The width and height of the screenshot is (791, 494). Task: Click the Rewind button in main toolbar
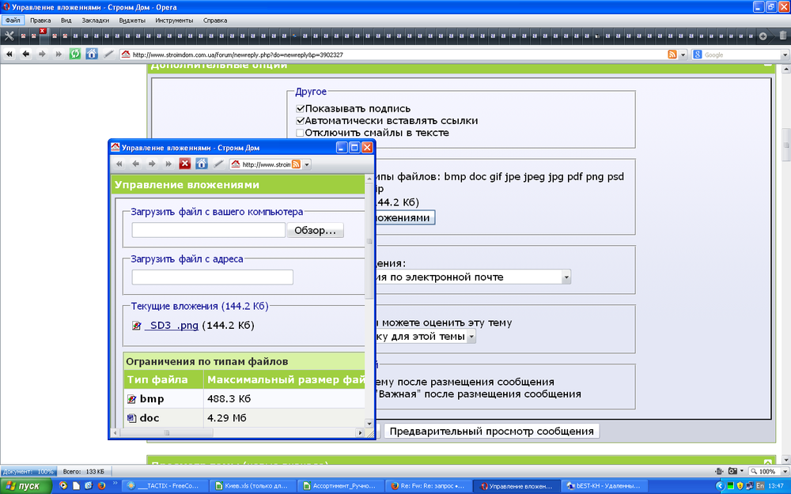10,55
